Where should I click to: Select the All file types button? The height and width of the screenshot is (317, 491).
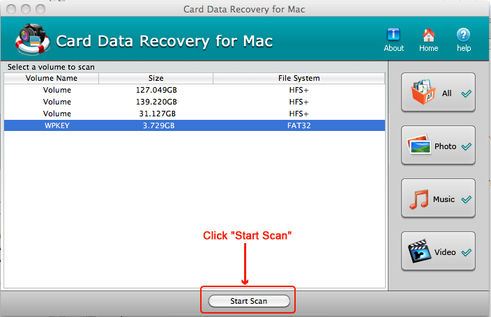click(x=438, y=93)
